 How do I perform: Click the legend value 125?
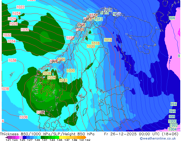point(22,140)
